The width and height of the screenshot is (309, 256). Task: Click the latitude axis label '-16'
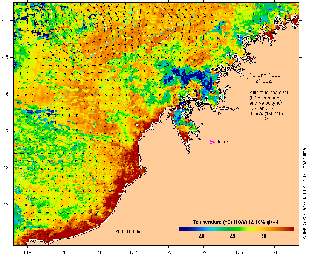5,94
